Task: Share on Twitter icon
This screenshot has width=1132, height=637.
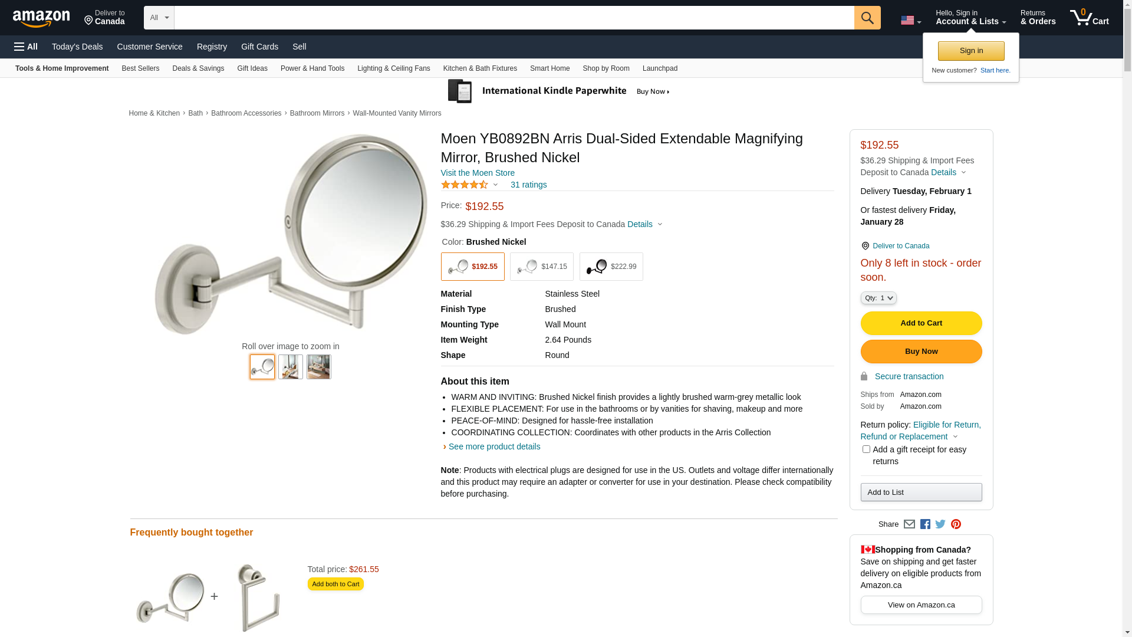Action: [940, 524]
